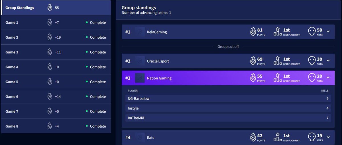The image size is (342, 145).
Task: Click Game 4 points badge icon
Action: point(50,67)
